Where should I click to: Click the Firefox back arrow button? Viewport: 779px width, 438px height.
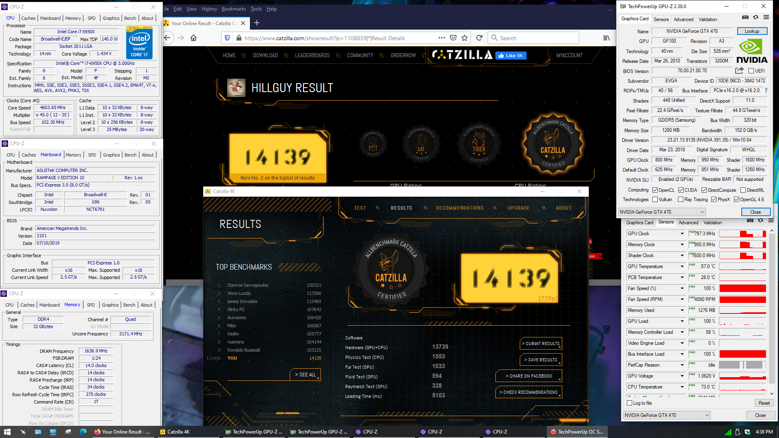[167, 38]
